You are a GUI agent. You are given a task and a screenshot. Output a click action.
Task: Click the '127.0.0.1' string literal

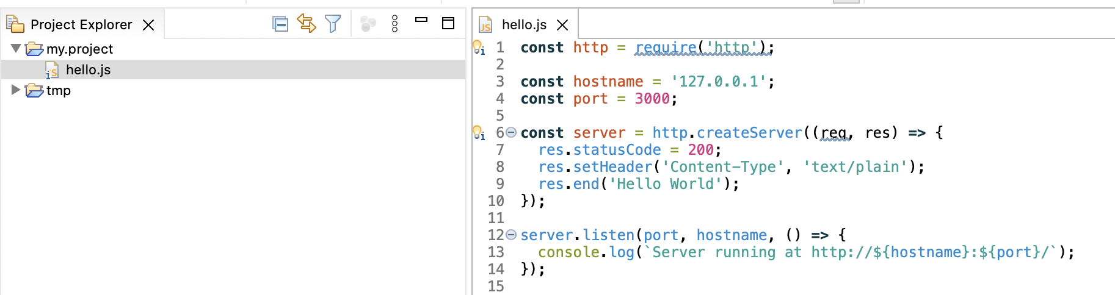tap(718, 82)
